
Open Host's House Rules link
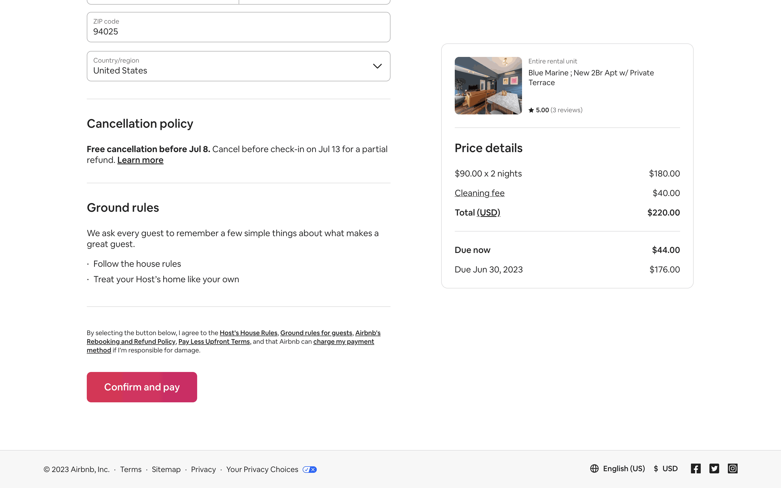click(x=248, y=333)
